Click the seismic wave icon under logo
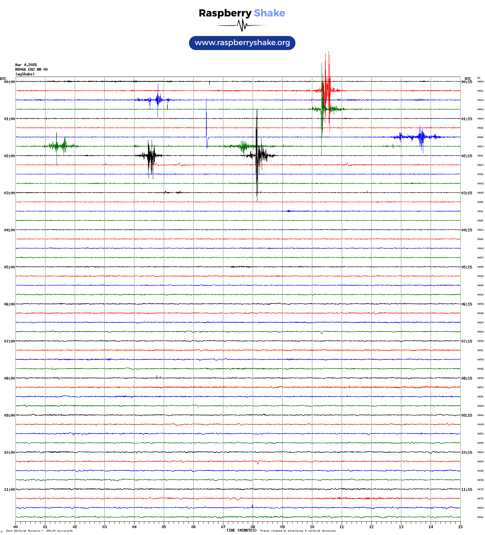 pos(242,25)
